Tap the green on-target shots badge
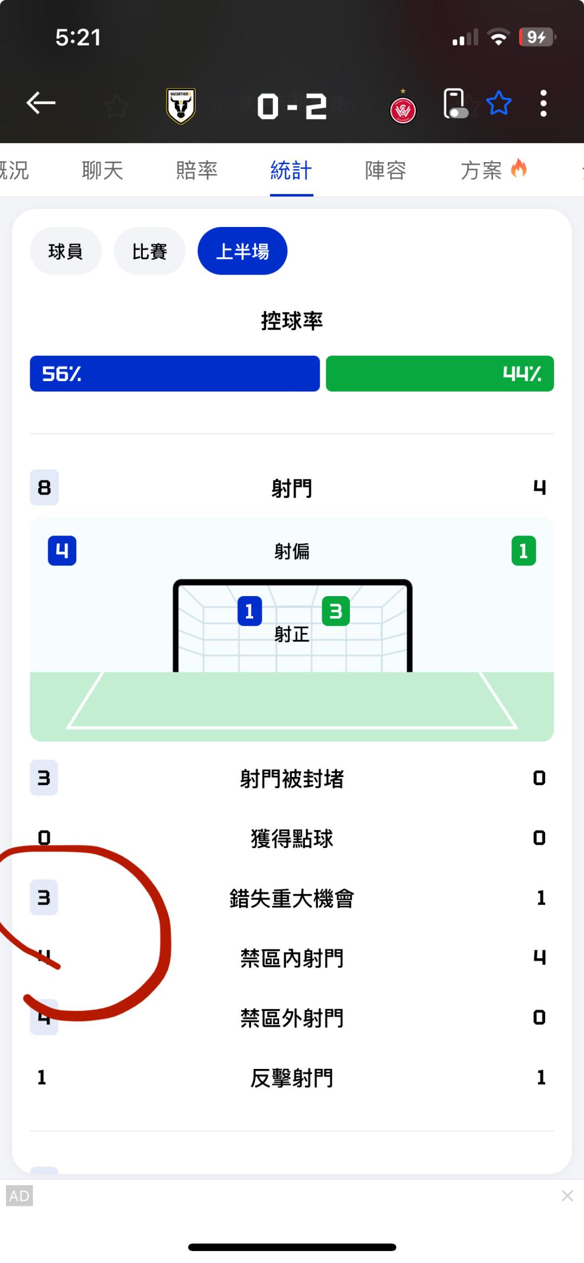The image size is (584, 1263). pos(336,611)
